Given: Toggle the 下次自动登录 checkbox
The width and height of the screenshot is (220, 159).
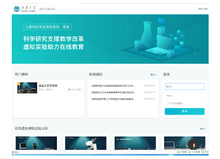Looking at the screenshot, I should tap(166, 104).
